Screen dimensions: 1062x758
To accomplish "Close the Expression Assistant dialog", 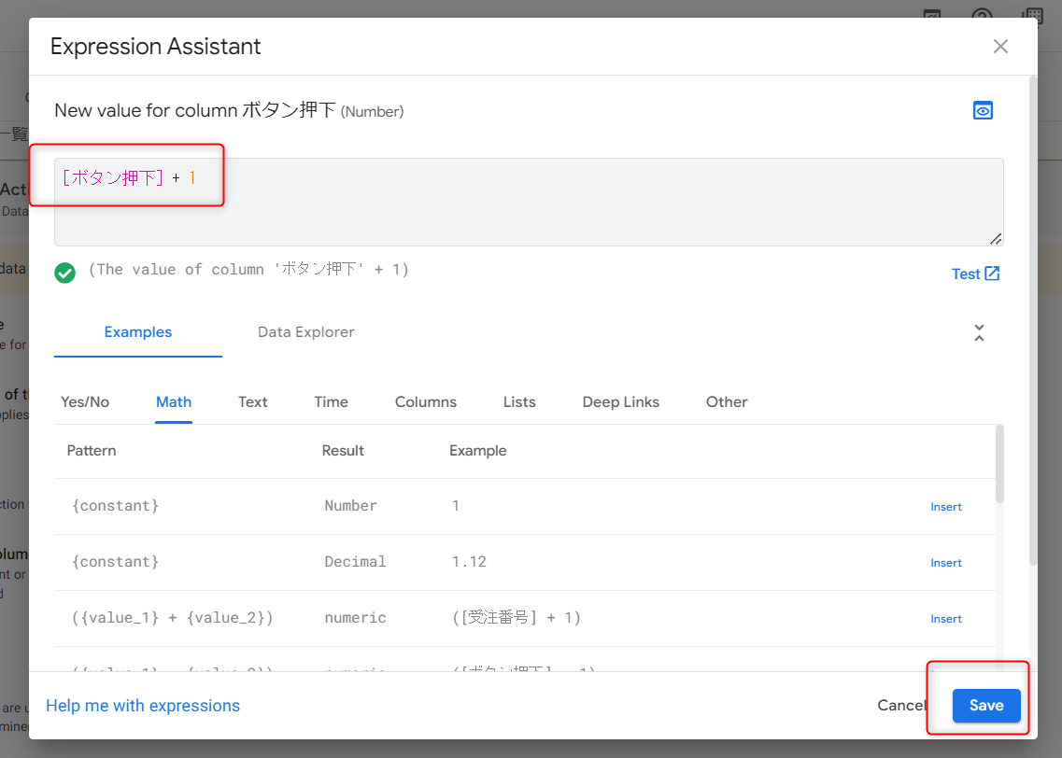I will pos(1000,47).
